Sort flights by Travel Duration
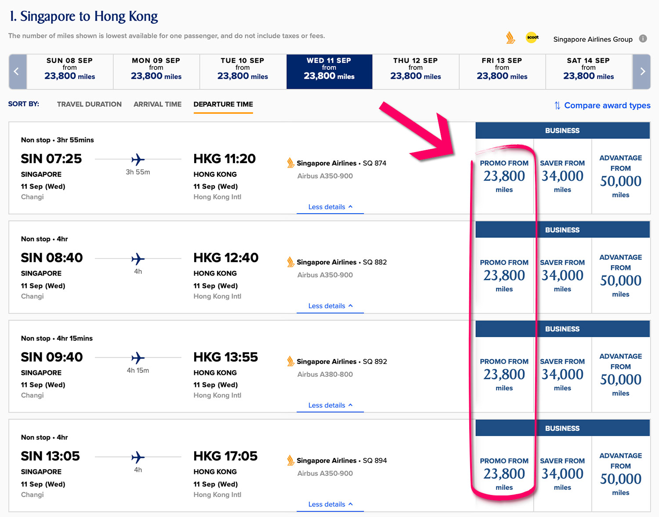 89,104
